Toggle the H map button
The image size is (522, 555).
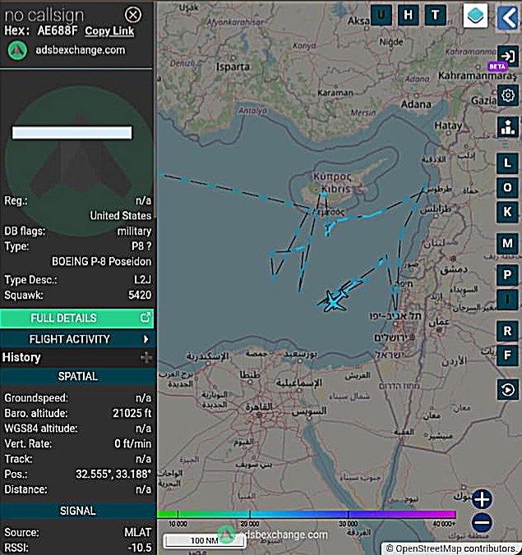[x=409, y=15]
